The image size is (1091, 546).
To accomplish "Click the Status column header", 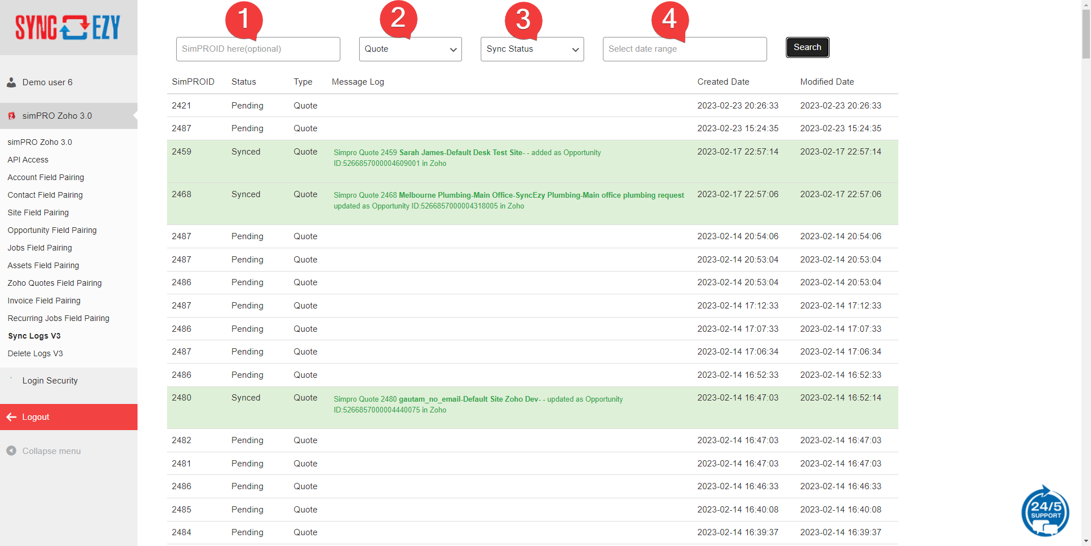I will (244, 82).
